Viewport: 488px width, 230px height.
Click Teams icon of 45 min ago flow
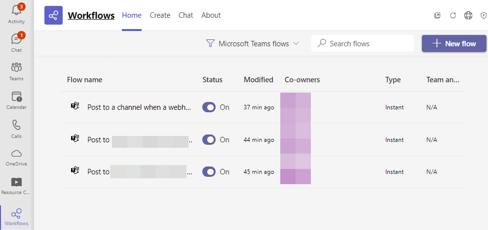click(75, 170)
